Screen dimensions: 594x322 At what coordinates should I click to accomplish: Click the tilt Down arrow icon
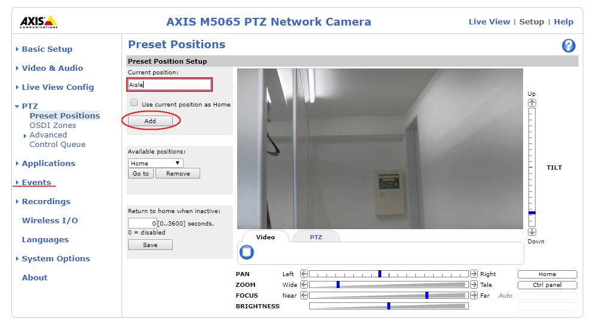coord(532,232)
